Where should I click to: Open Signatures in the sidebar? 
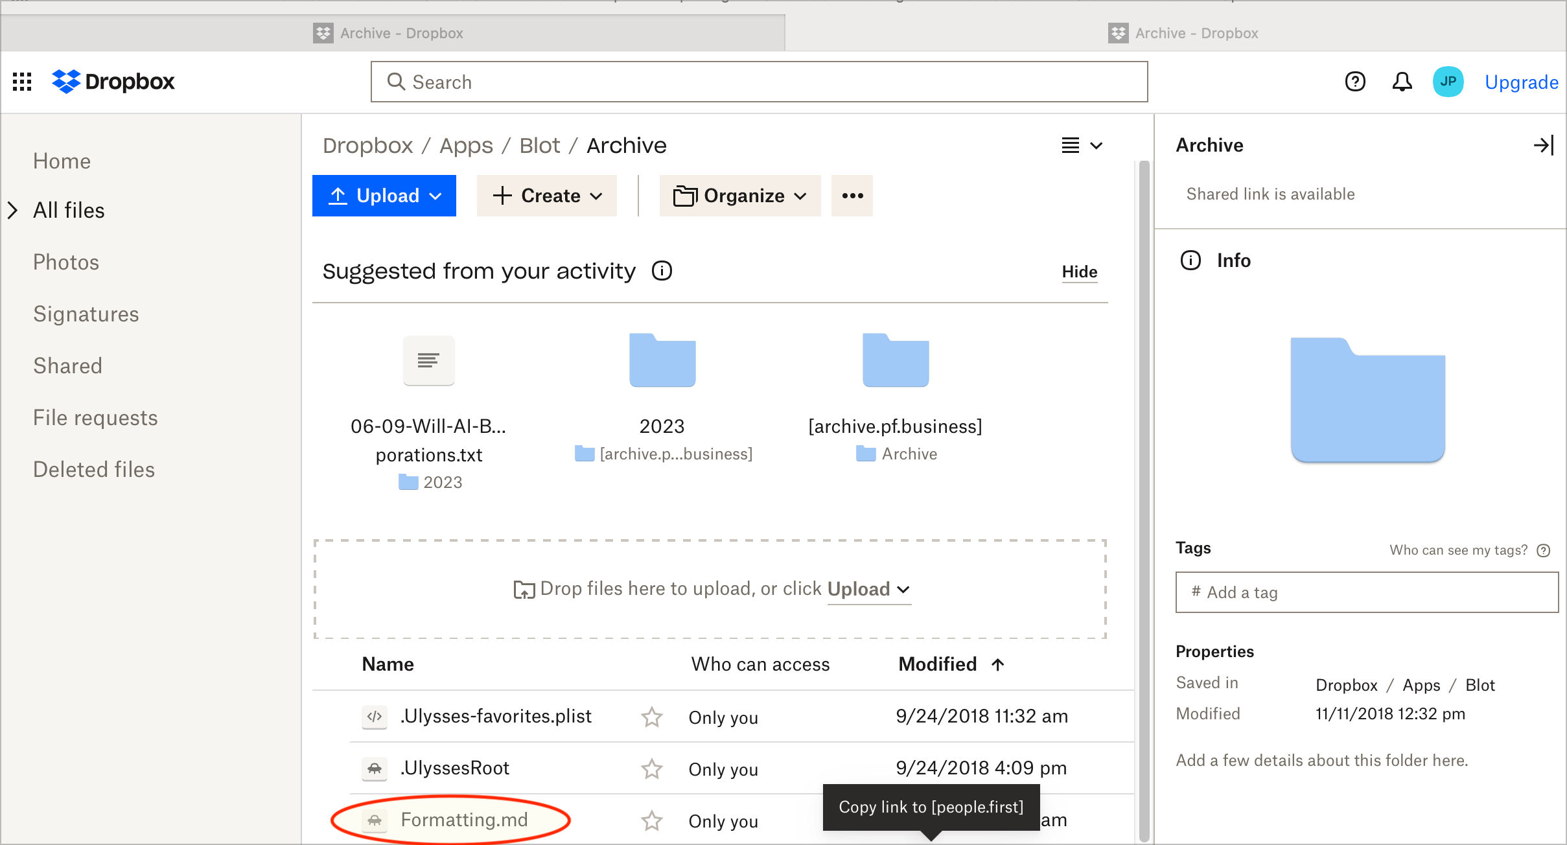[x=86, y=314]
